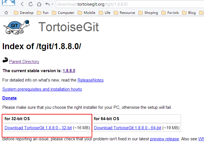This screenshot has width=204, height=148.
Task: Open the dropdown arrow beside the undo icon
Action: (x=52, y=4)
